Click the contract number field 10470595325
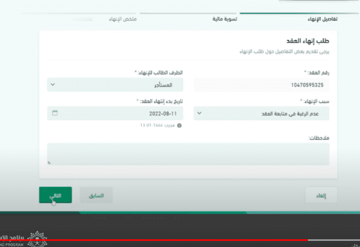Screen dimensions: 360x247 261,85
